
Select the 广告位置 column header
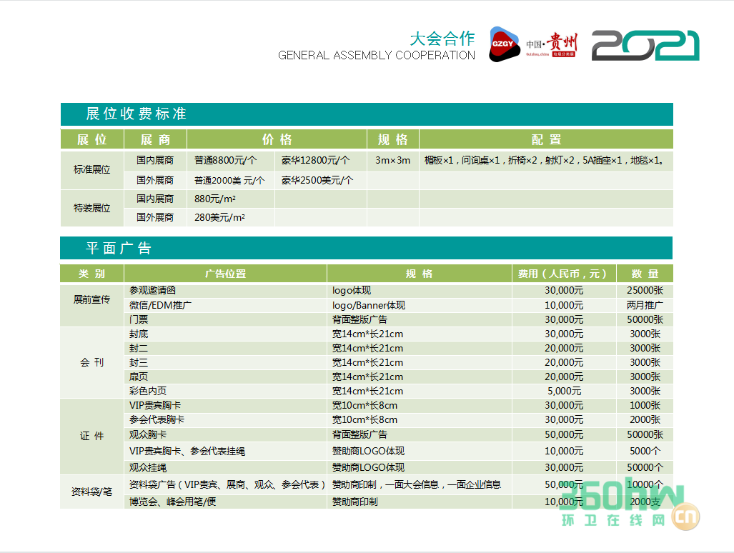coord(225,274)
